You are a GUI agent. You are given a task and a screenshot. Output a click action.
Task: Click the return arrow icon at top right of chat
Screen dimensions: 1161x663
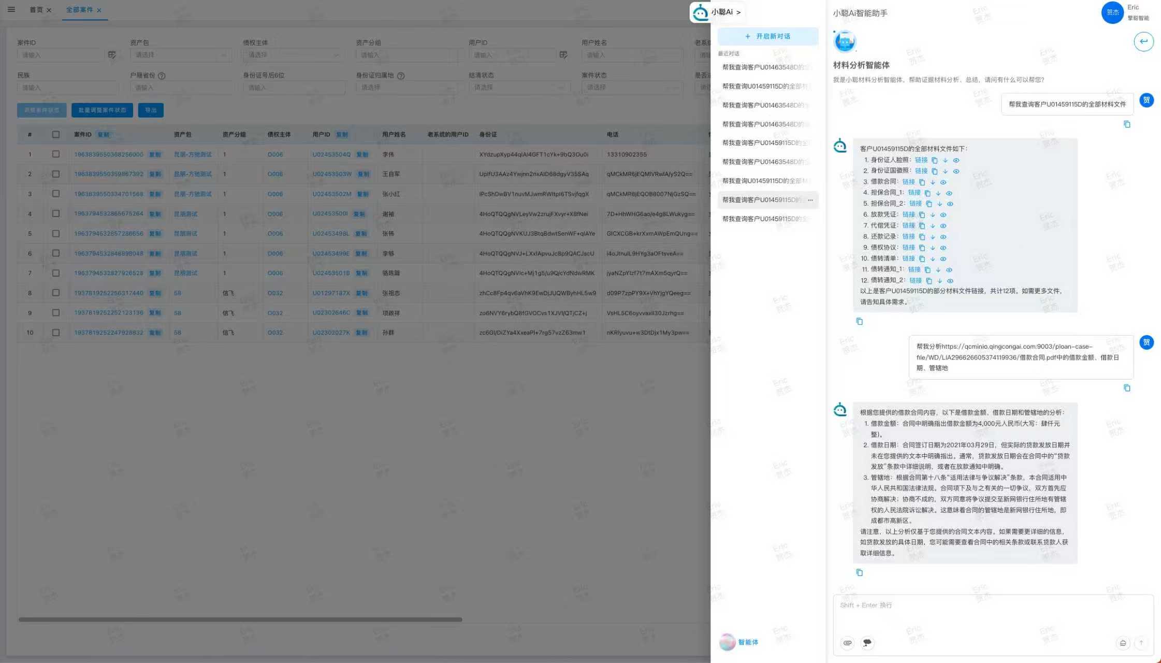pos(1143,41)
